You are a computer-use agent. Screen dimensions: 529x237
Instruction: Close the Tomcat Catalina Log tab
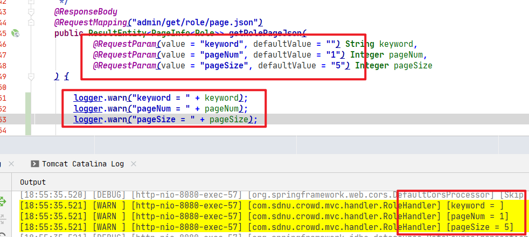132,164
